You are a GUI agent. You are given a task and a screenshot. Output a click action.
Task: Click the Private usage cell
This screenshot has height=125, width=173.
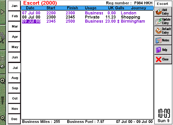(x=92, y=17)
